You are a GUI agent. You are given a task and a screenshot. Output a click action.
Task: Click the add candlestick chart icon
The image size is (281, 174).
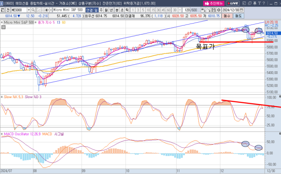[203, 10]
